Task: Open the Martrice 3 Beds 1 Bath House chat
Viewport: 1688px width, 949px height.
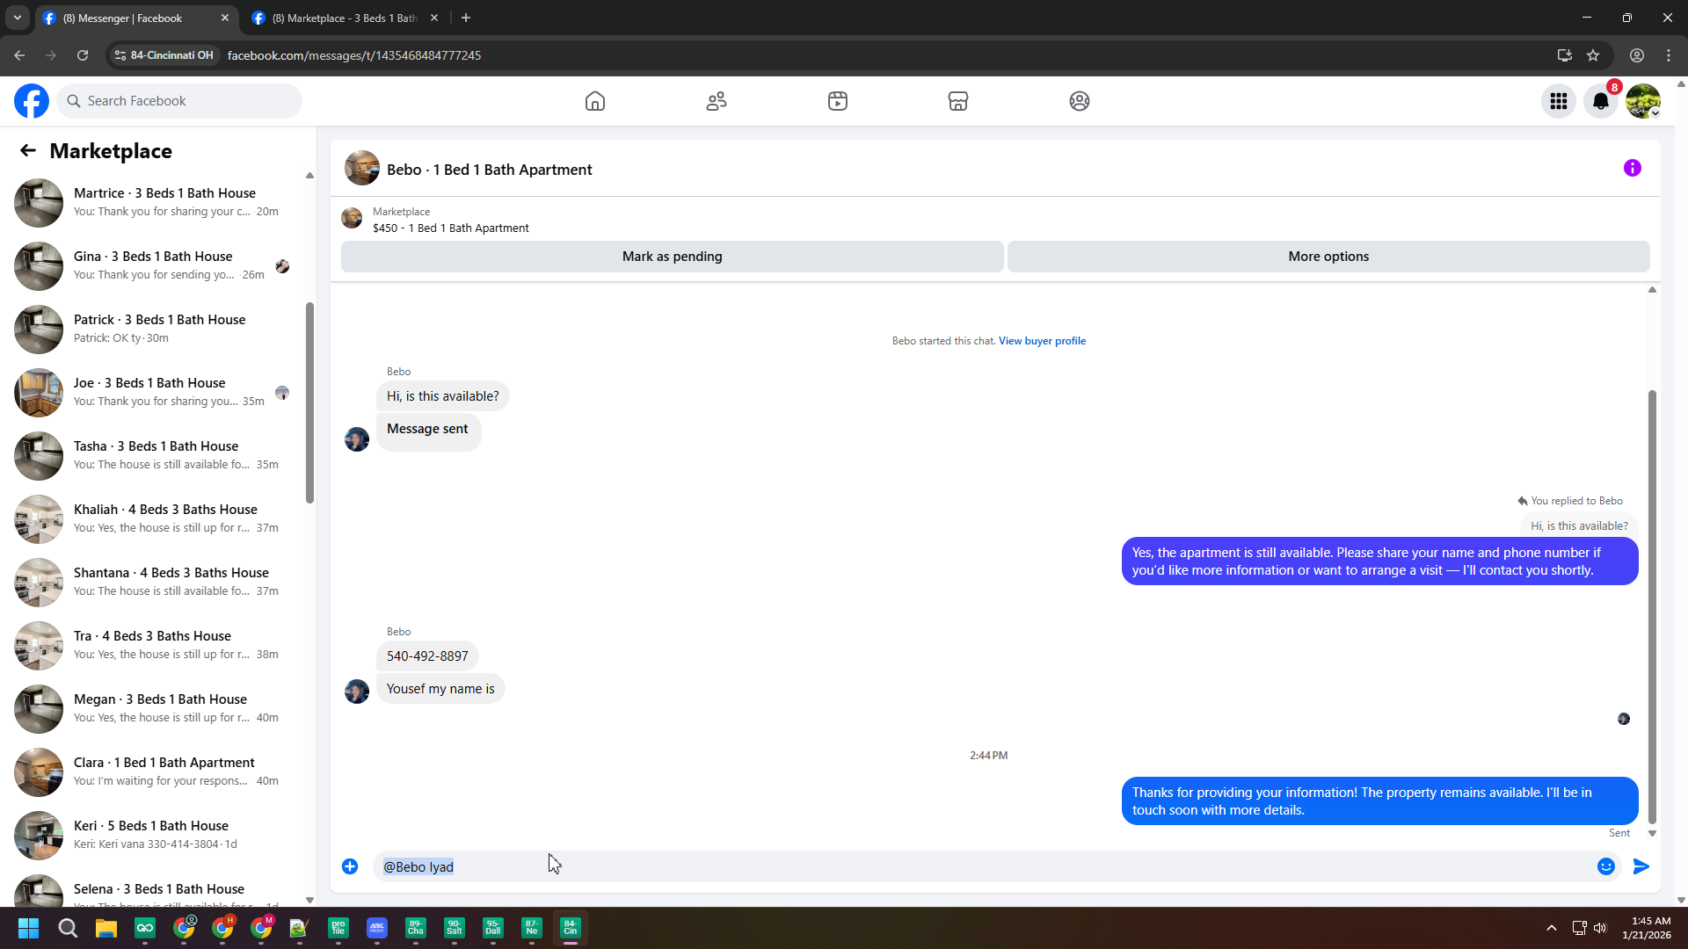Action: (153, 202)
